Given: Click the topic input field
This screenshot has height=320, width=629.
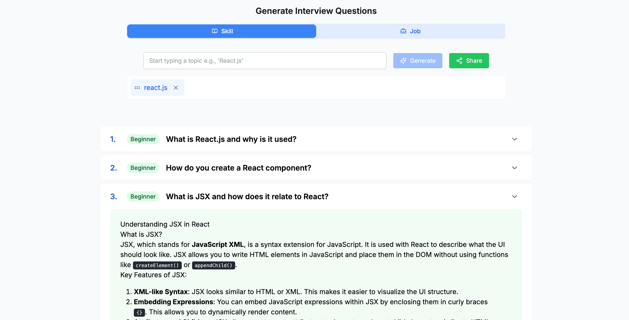Looking at the screenshot, I should click(x=265, y=60).
